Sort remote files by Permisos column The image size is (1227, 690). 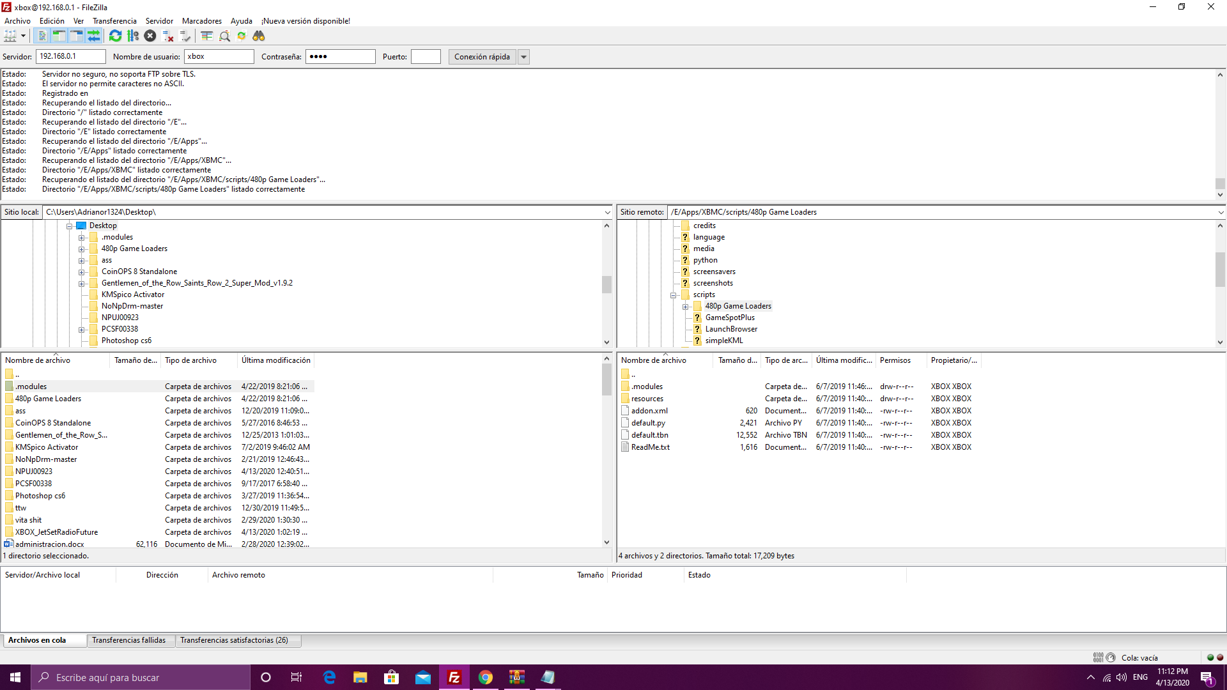900,360
